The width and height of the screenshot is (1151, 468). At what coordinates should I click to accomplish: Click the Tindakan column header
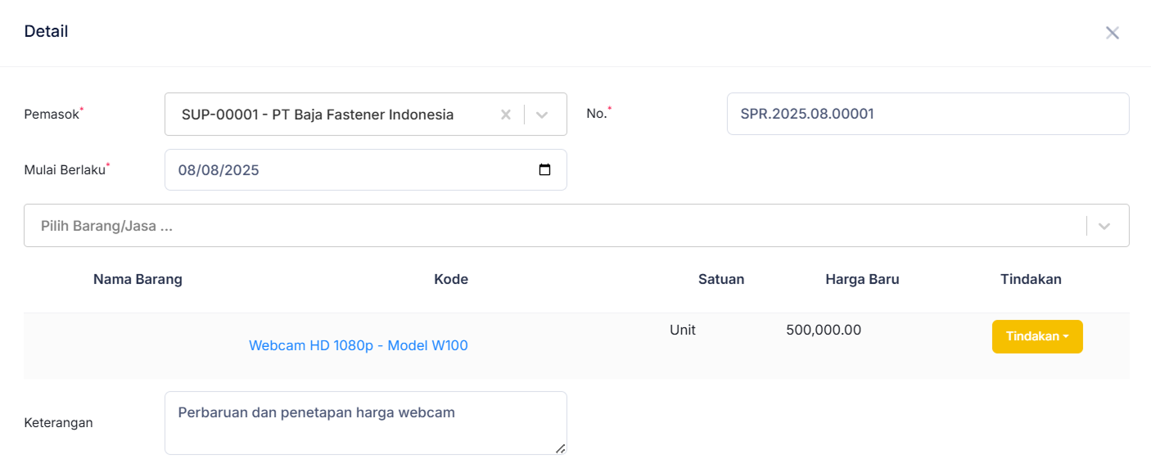tap(1031, 279)
